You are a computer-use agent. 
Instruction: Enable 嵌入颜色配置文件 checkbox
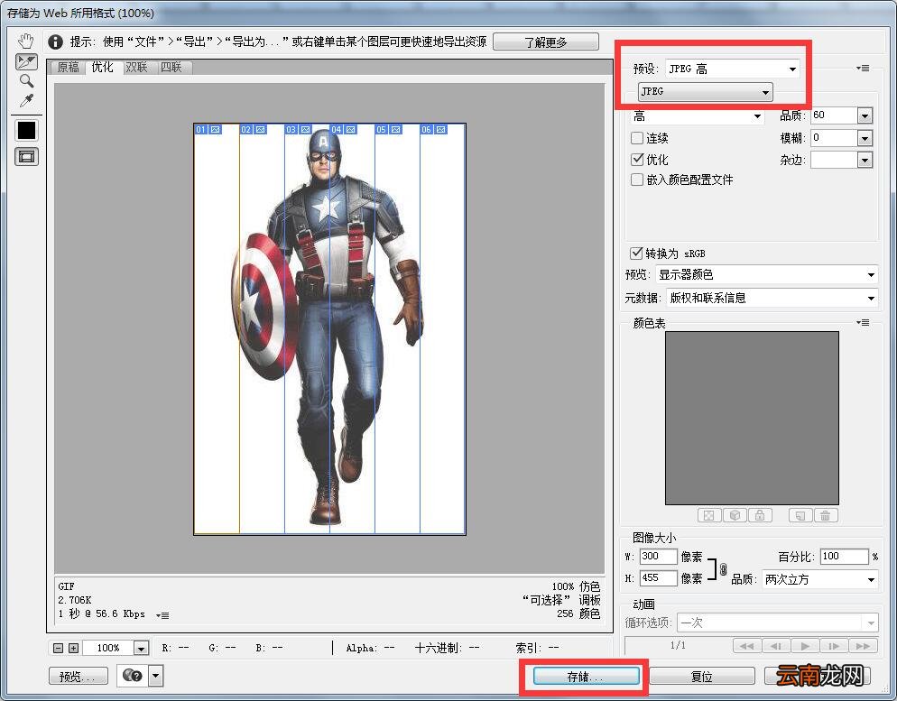tap(637, 180)
